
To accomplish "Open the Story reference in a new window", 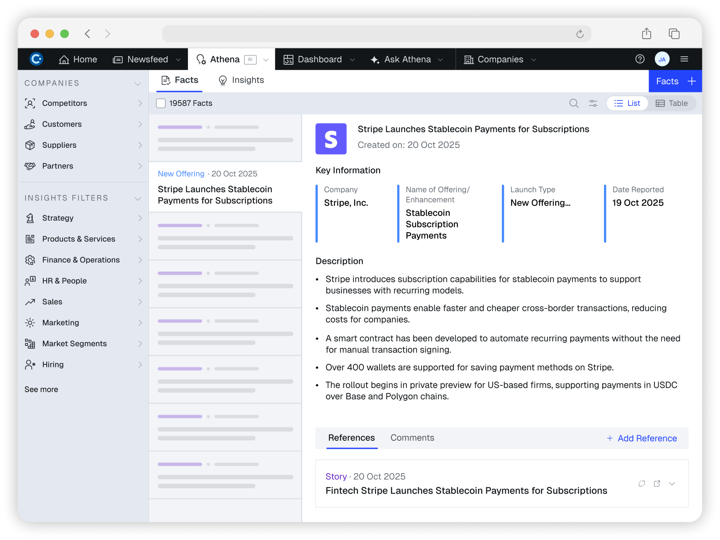I will tap(657, 484).
